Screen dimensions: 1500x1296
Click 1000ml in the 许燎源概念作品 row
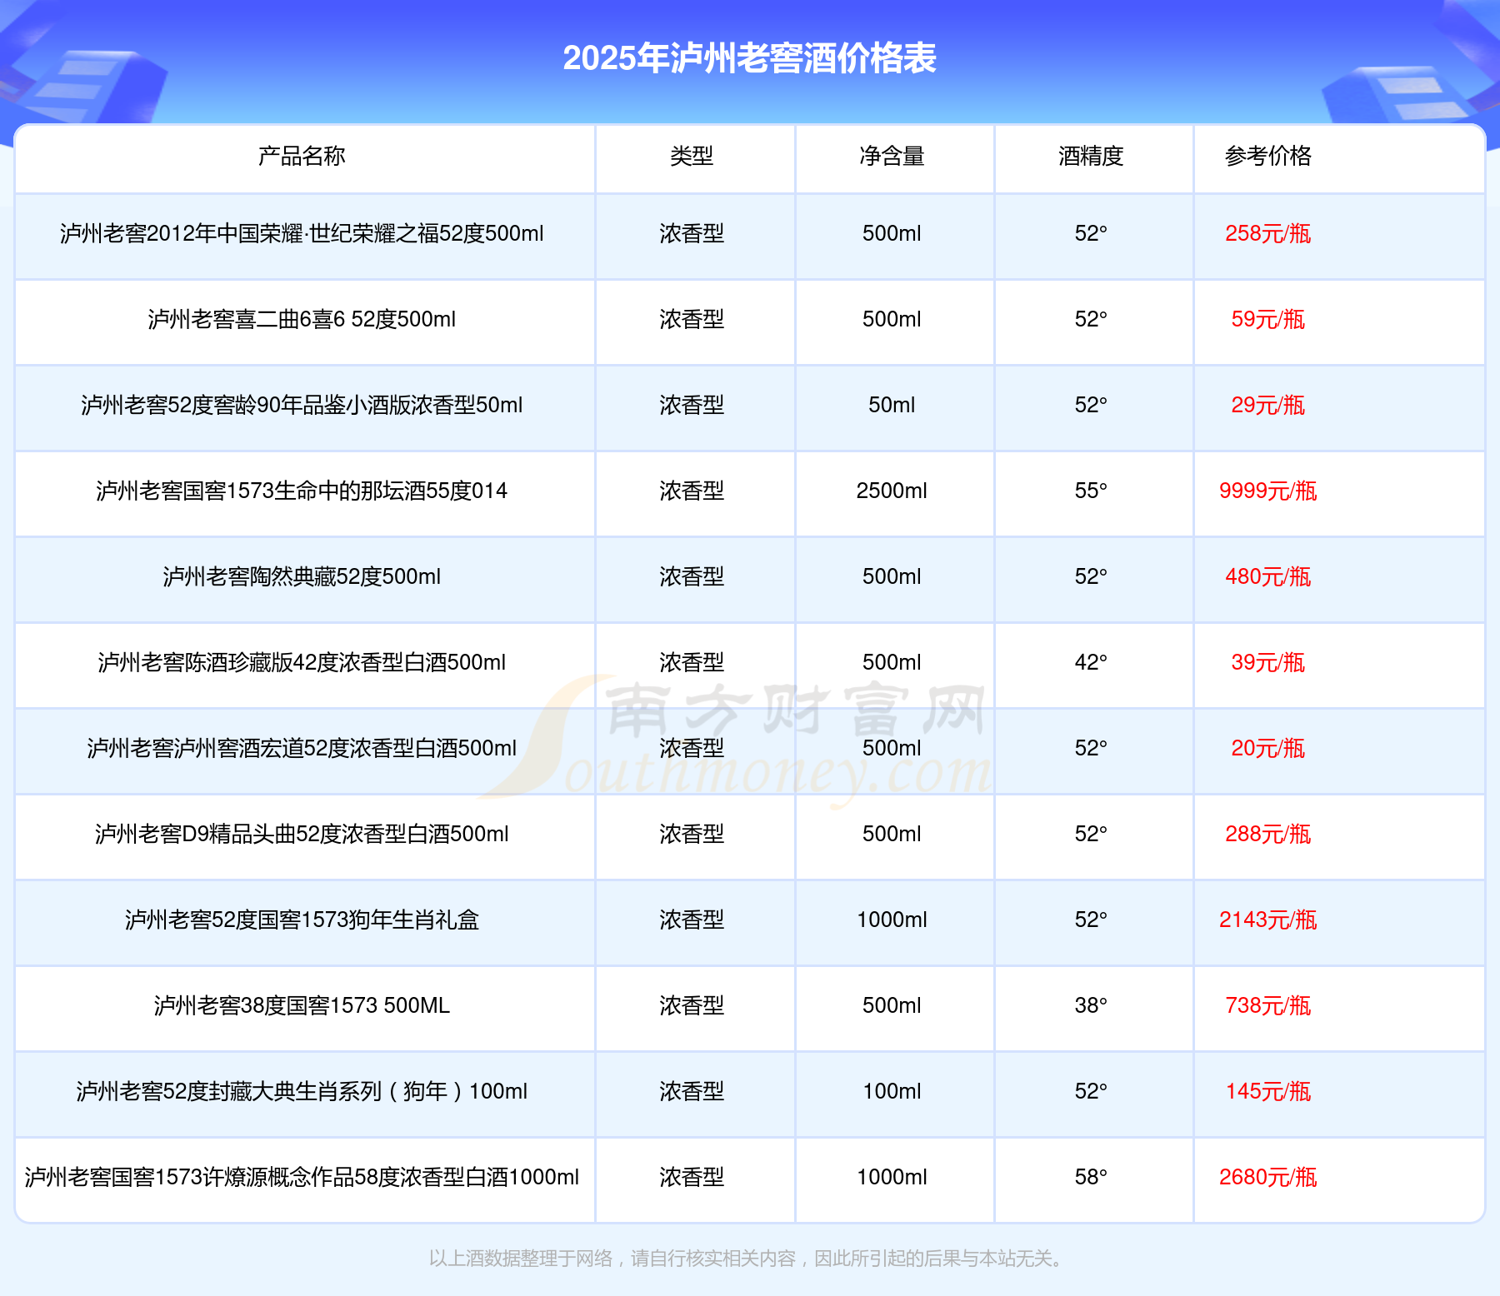pos(892,1177)
